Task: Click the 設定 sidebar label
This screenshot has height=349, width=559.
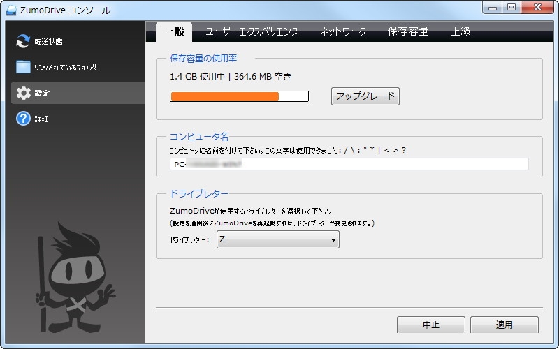Action: pos(42,94)
